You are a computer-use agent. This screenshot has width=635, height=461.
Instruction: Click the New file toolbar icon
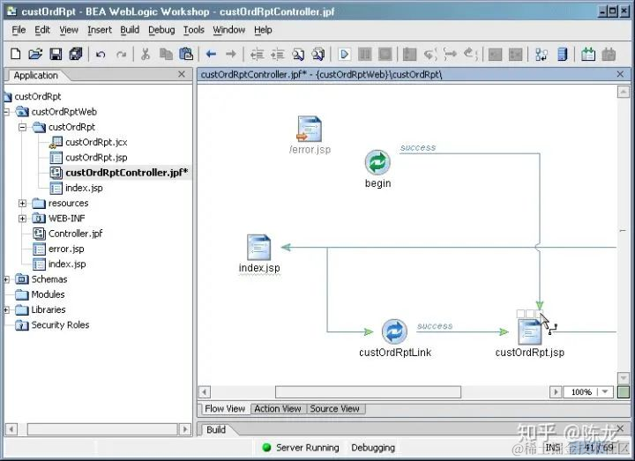15,54
